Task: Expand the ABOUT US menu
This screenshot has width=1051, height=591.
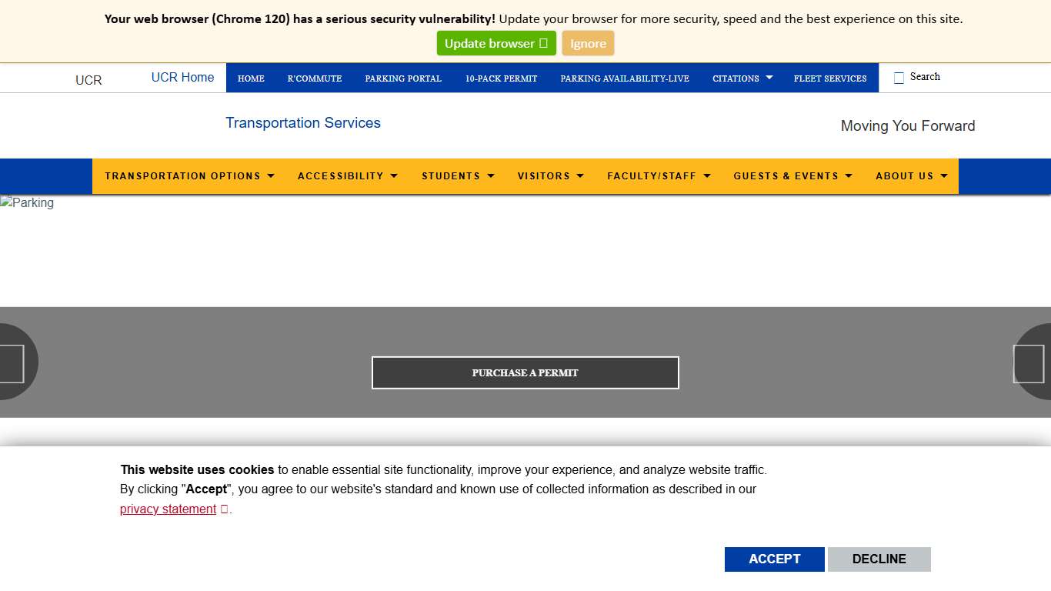Action: coord(911,175)
